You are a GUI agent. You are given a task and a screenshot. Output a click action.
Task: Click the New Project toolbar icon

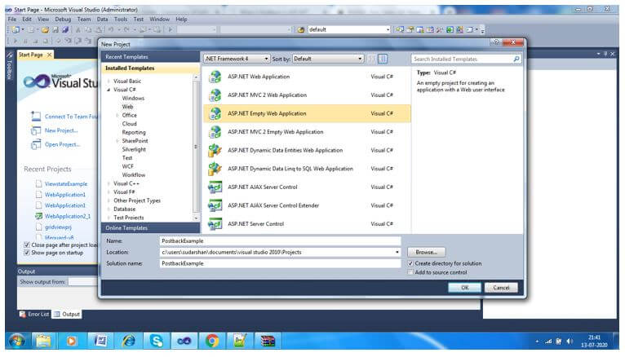pos(16,29)
